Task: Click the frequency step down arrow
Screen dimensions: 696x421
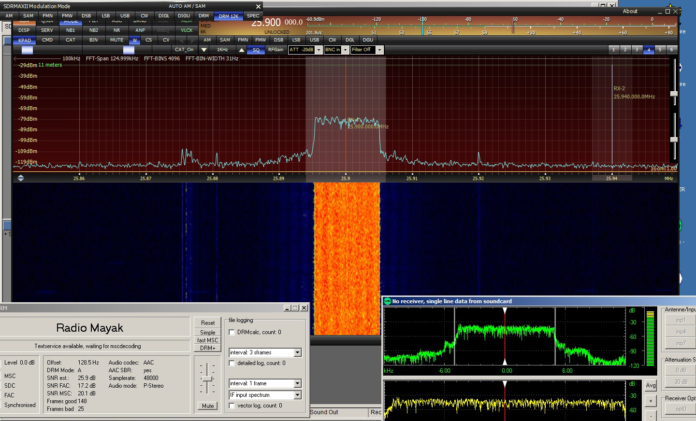Action: [x=204, y=50]
